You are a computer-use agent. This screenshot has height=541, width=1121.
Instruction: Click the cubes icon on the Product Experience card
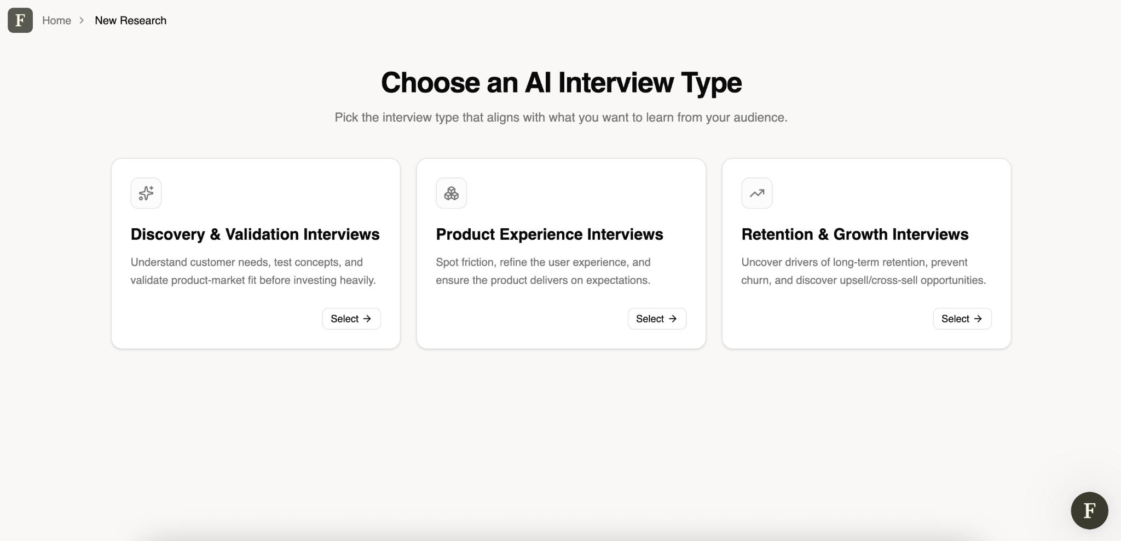point(452,193)
